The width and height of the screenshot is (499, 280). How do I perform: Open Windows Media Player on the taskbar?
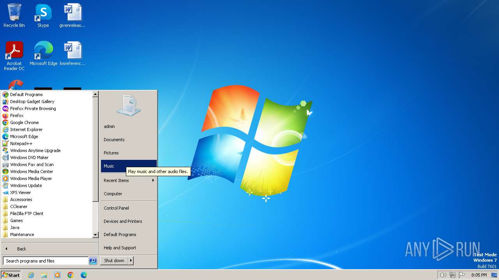[57, 275]
